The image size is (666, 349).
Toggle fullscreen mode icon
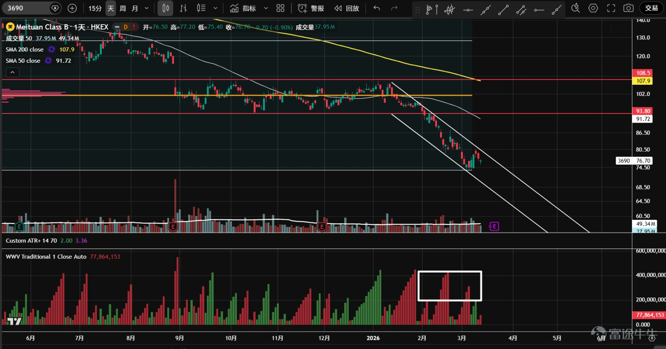[x=611, y=8]
